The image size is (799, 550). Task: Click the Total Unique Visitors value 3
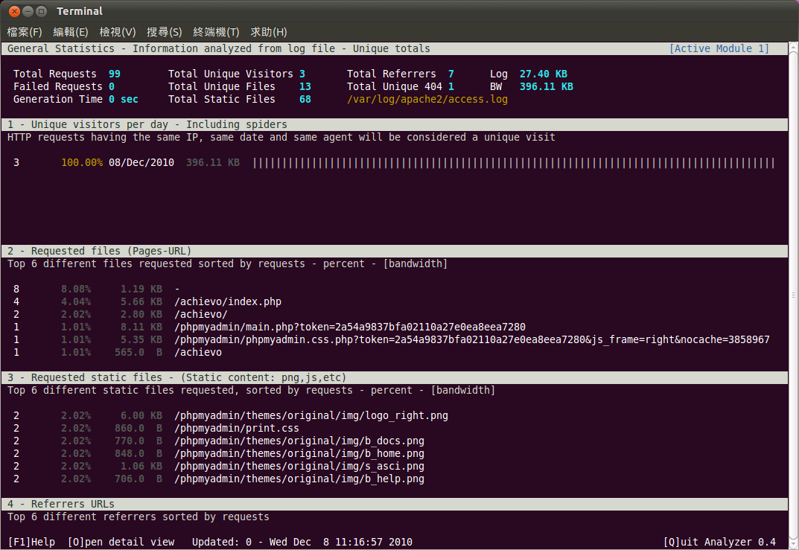click(302, 74)
